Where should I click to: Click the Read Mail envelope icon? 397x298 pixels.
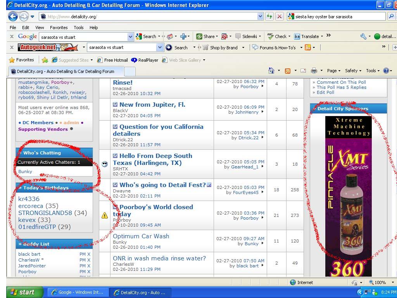pos(303,71)
